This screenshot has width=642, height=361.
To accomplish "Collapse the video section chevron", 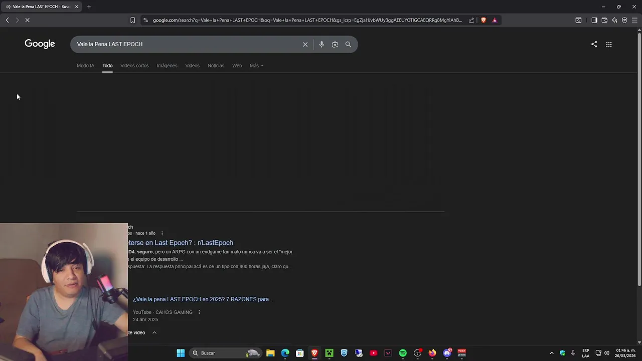I will pyautogui.click(x=154, y=332).
